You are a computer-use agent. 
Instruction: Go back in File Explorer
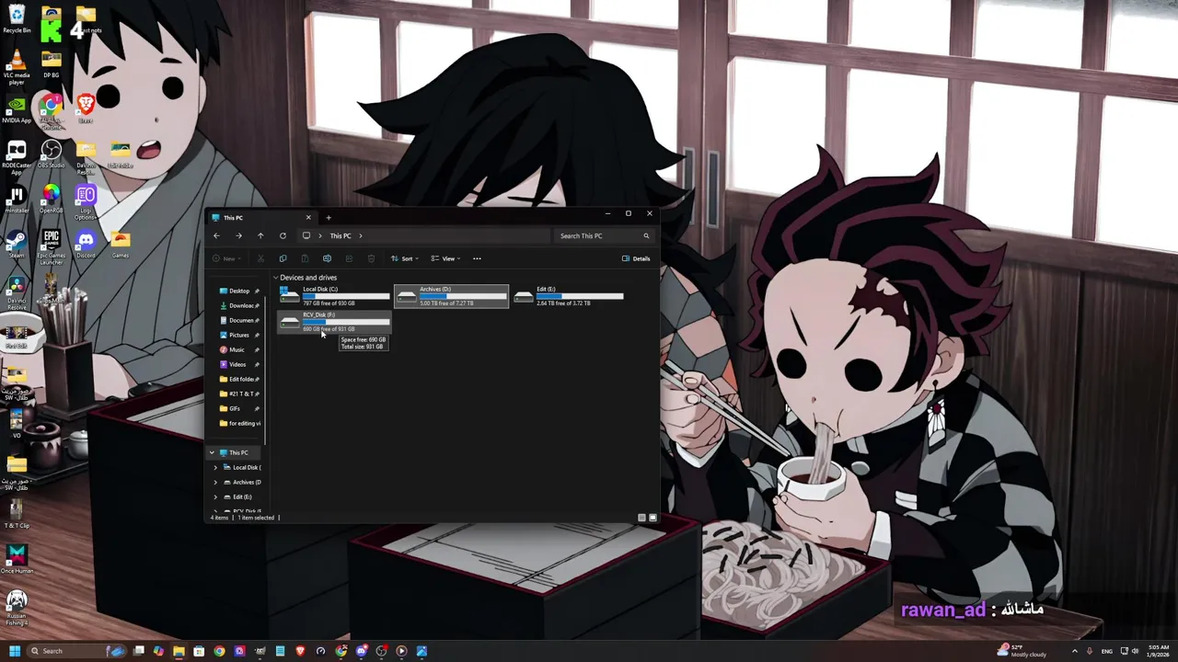pos(216,235)
